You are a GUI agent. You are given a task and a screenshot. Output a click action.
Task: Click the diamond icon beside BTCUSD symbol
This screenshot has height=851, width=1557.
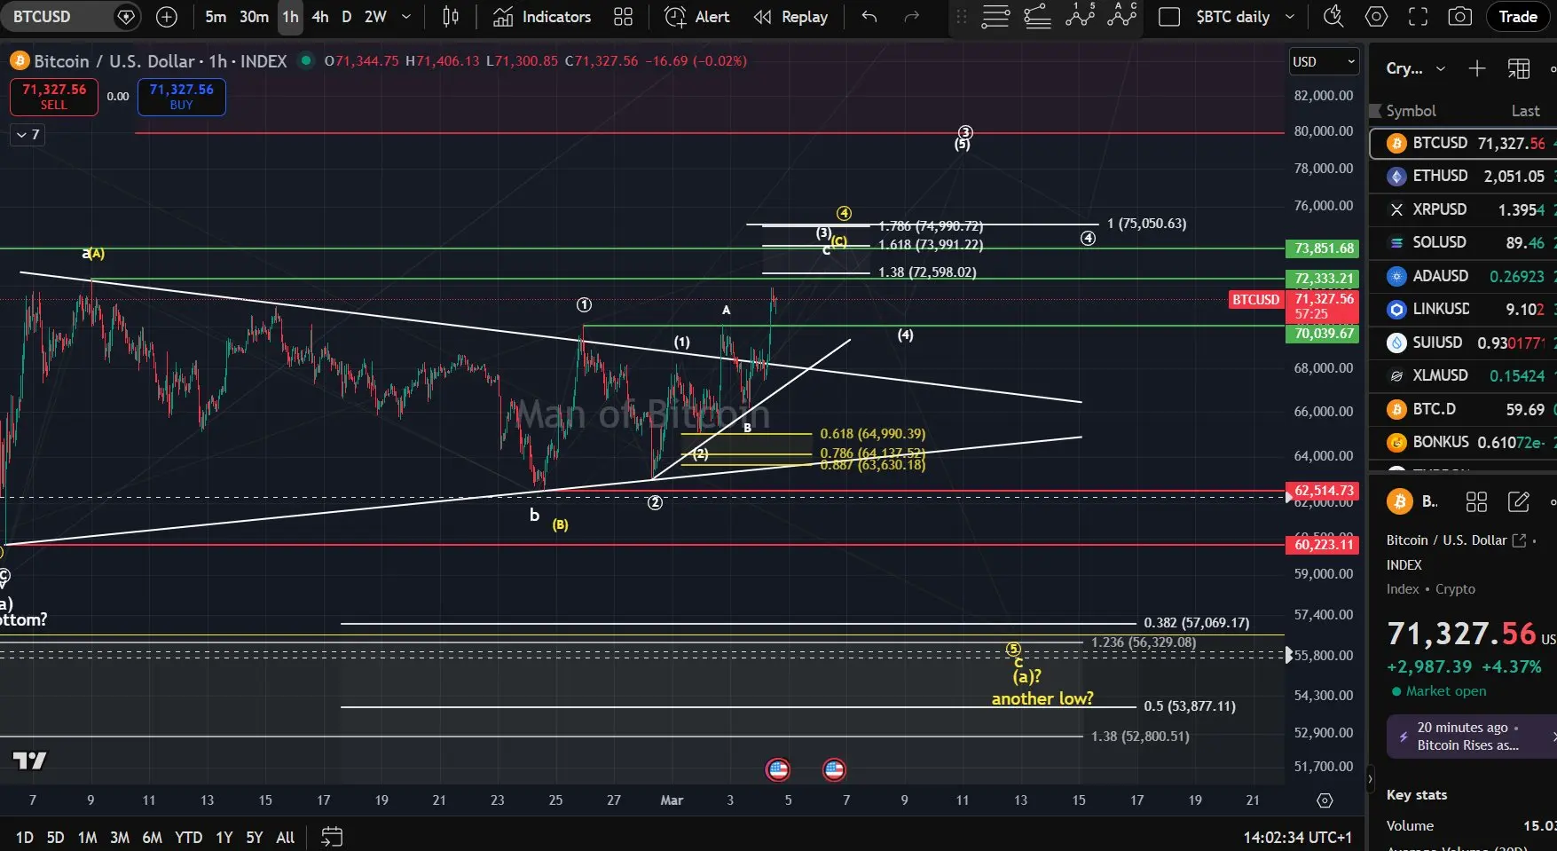tap(126, 17)
